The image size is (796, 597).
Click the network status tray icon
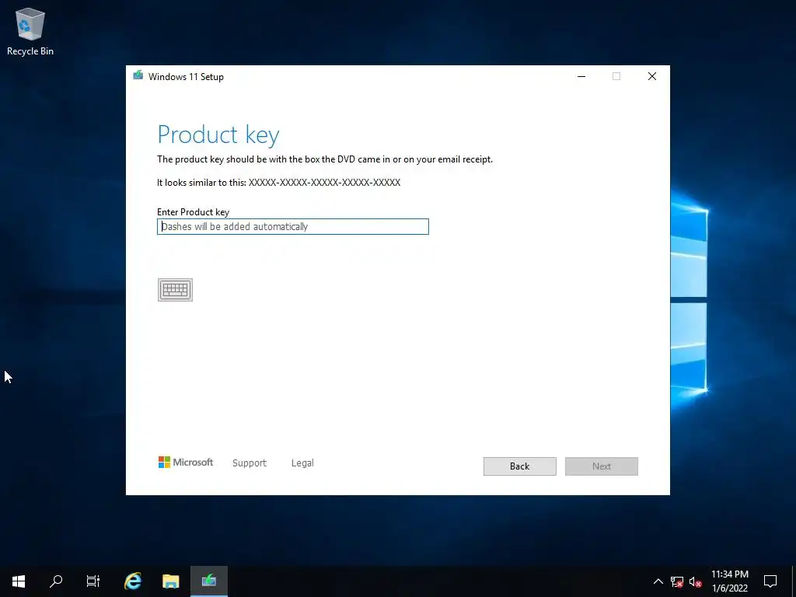coord(677,581)
